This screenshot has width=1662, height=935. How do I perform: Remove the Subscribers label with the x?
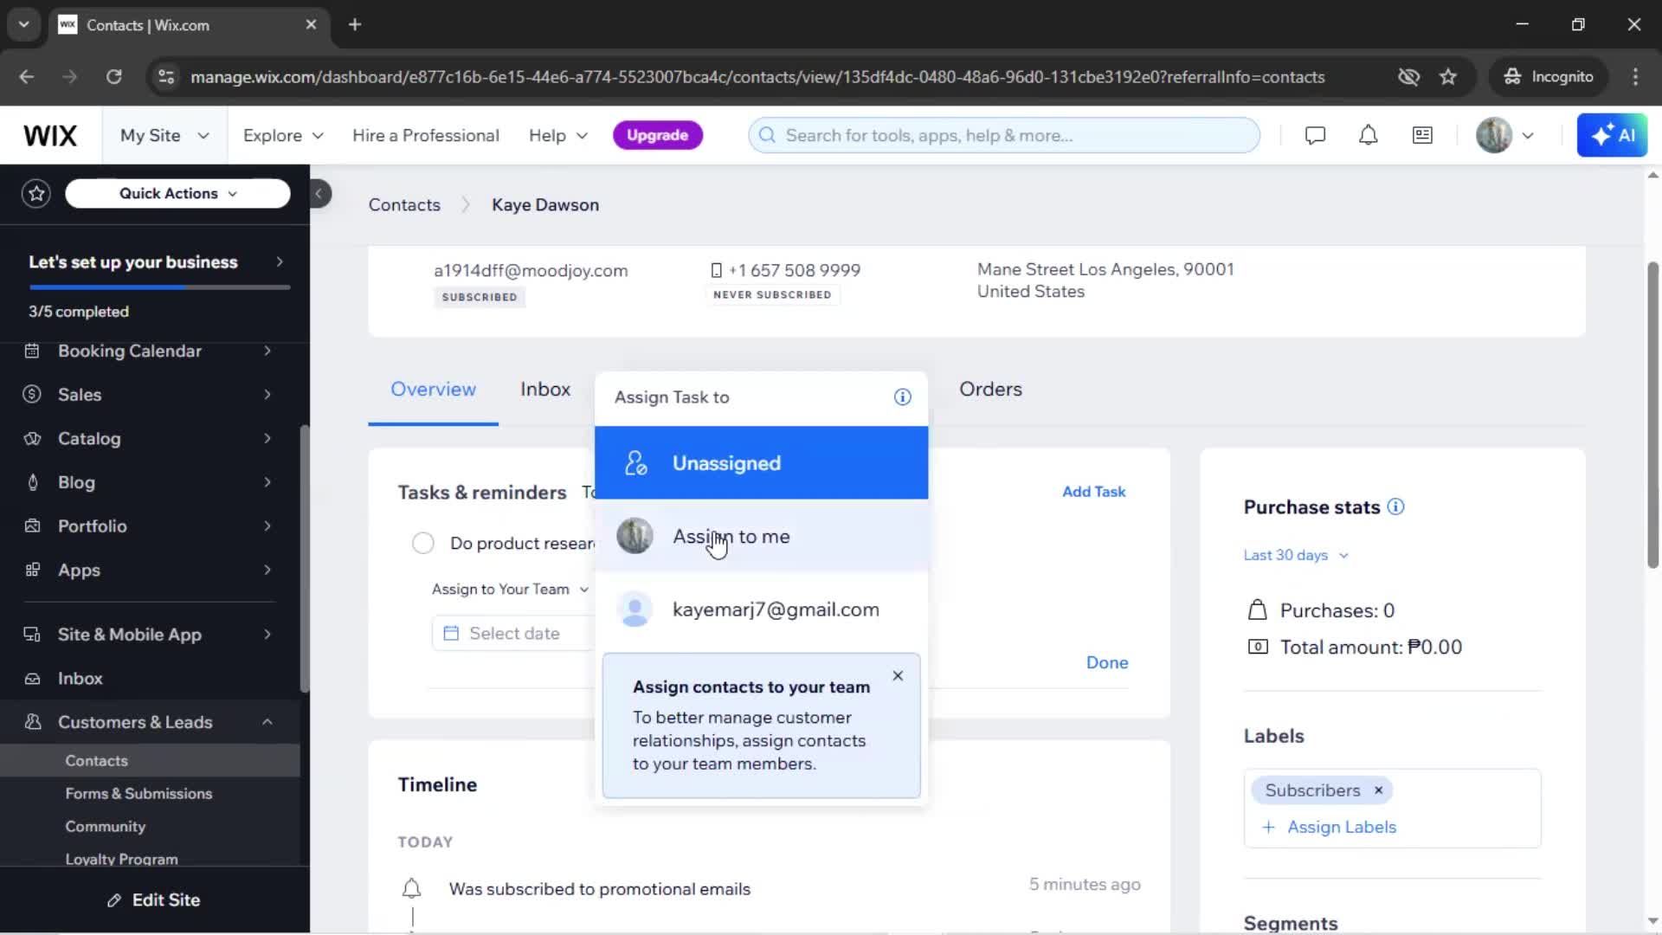1378,790
